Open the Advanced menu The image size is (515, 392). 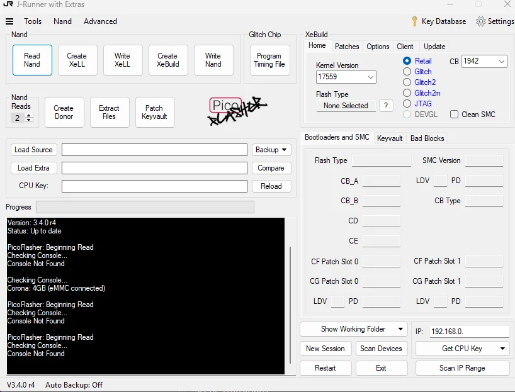pos(100,21)
